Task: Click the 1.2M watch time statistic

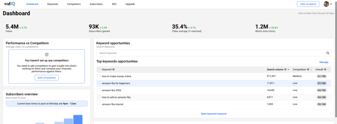Action: [262, 27]
